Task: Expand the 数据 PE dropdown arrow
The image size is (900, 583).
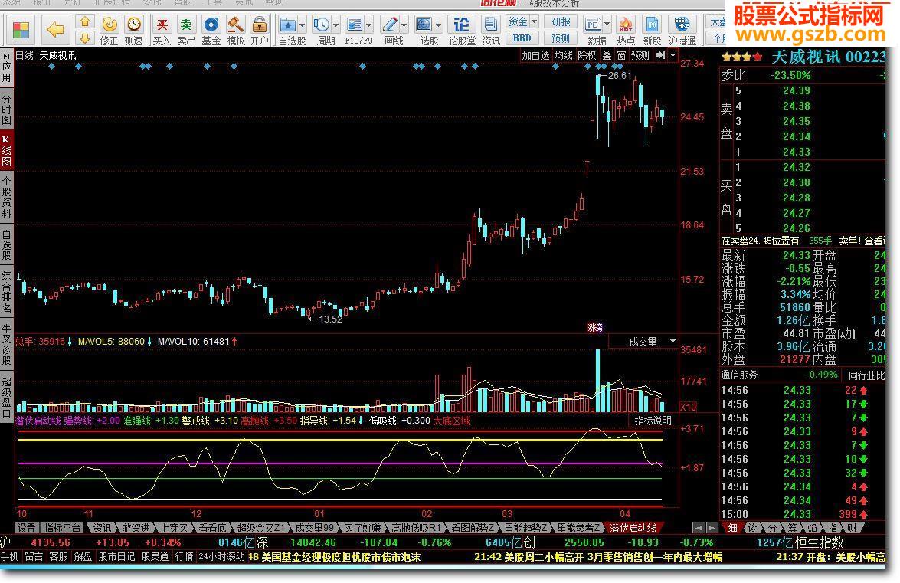Action: pyautogui.click(x=607, y=25)
